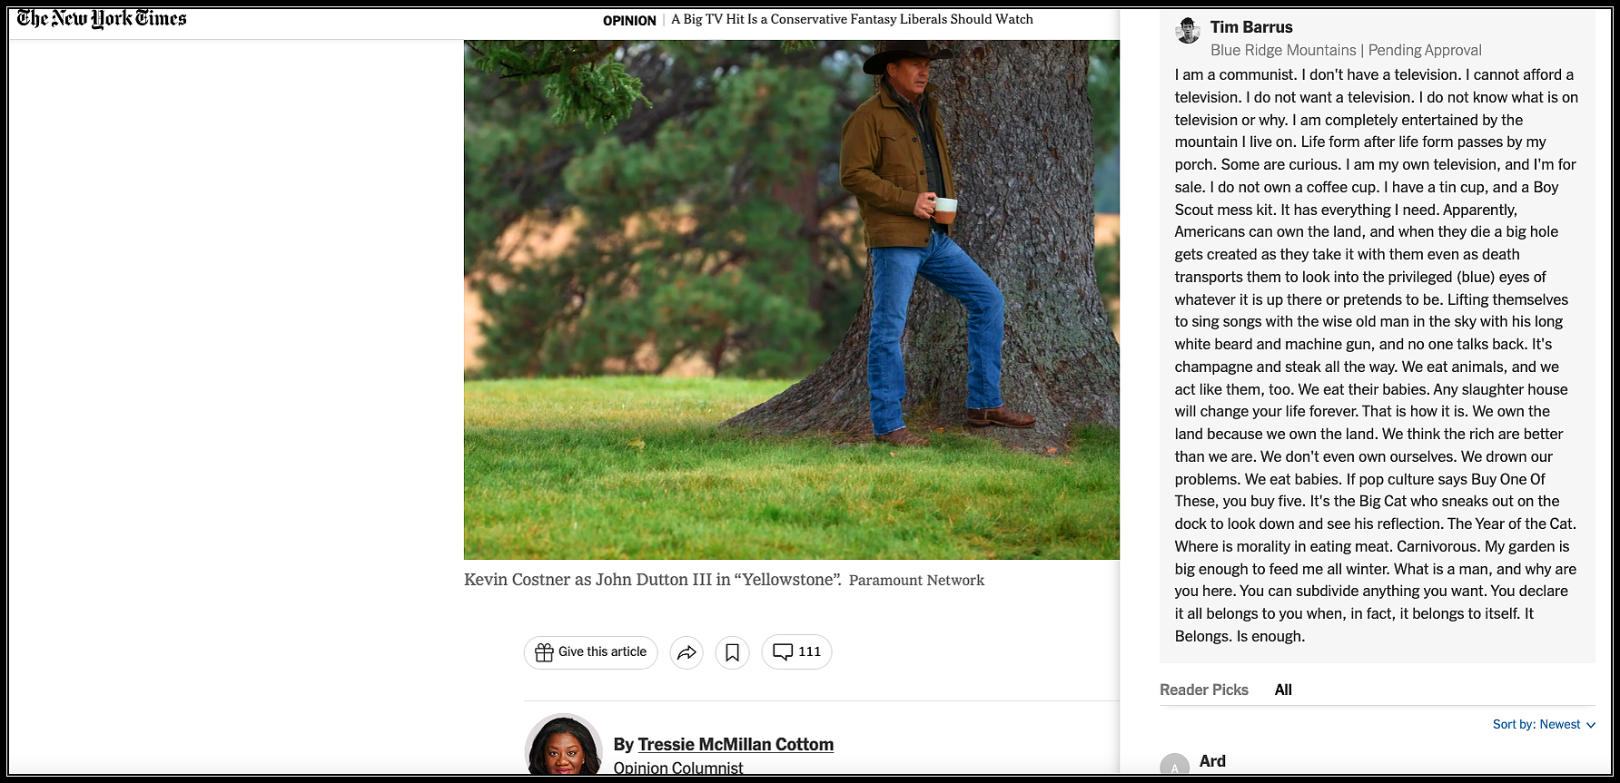Switch to Reader Picks tab

(x=1204, y=690)
